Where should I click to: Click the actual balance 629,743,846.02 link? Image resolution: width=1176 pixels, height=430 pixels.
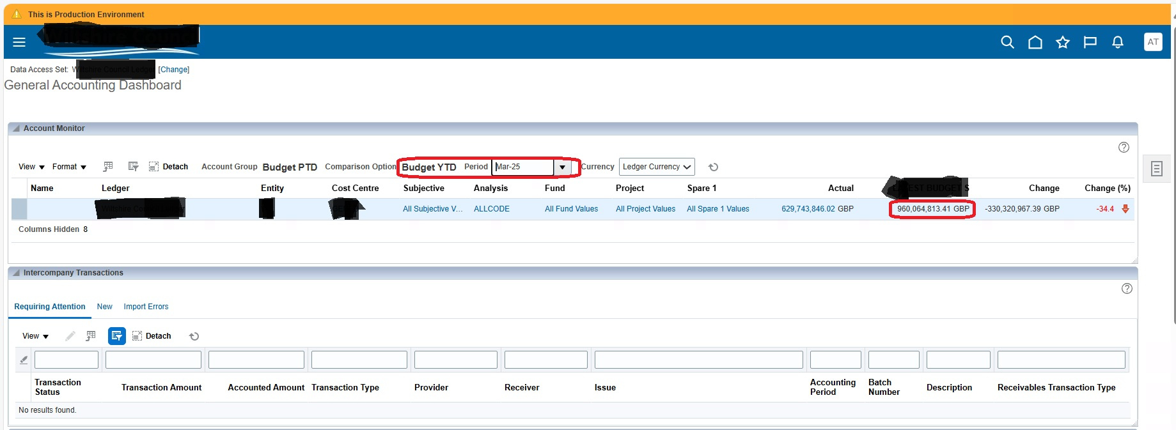[808, 209]
